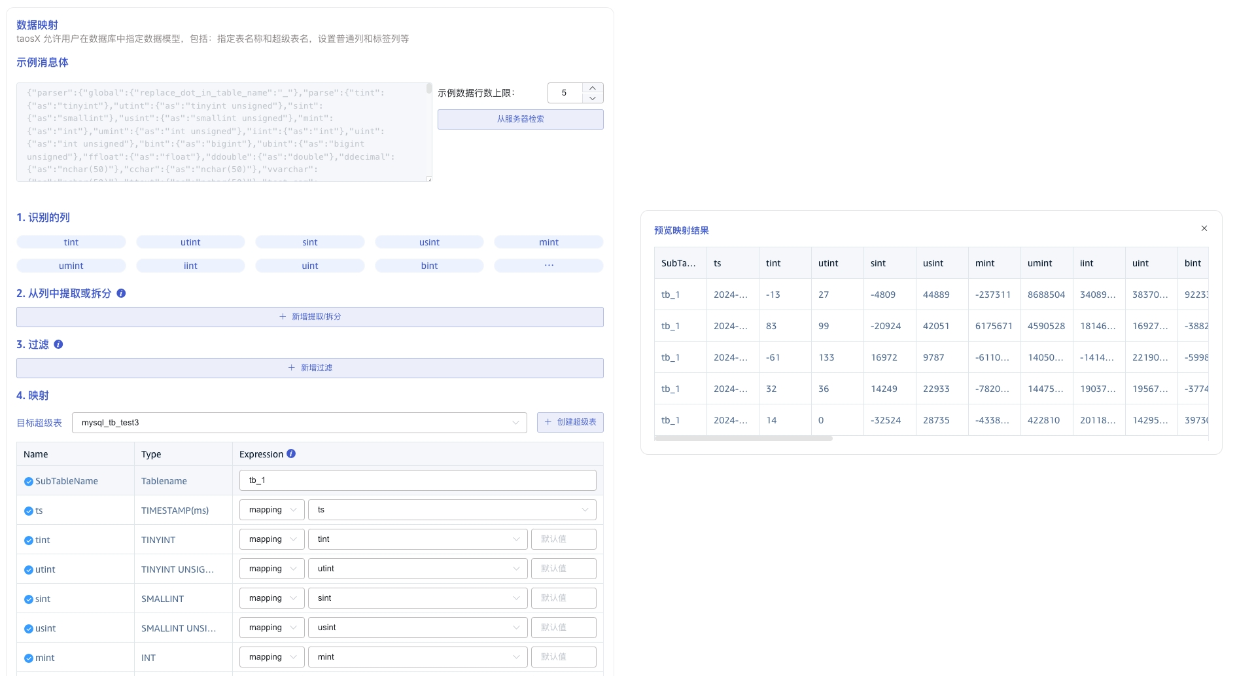
Task: Select the umint recognized column chip
Action: [x=71, y=266]
